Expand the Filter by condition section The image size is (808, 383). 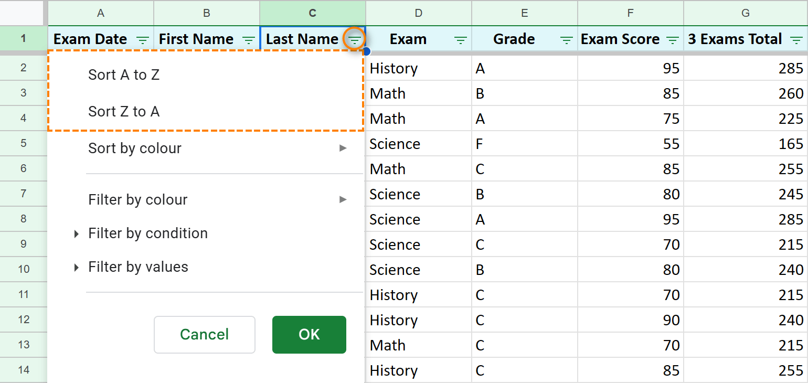[x=147, y=233]
